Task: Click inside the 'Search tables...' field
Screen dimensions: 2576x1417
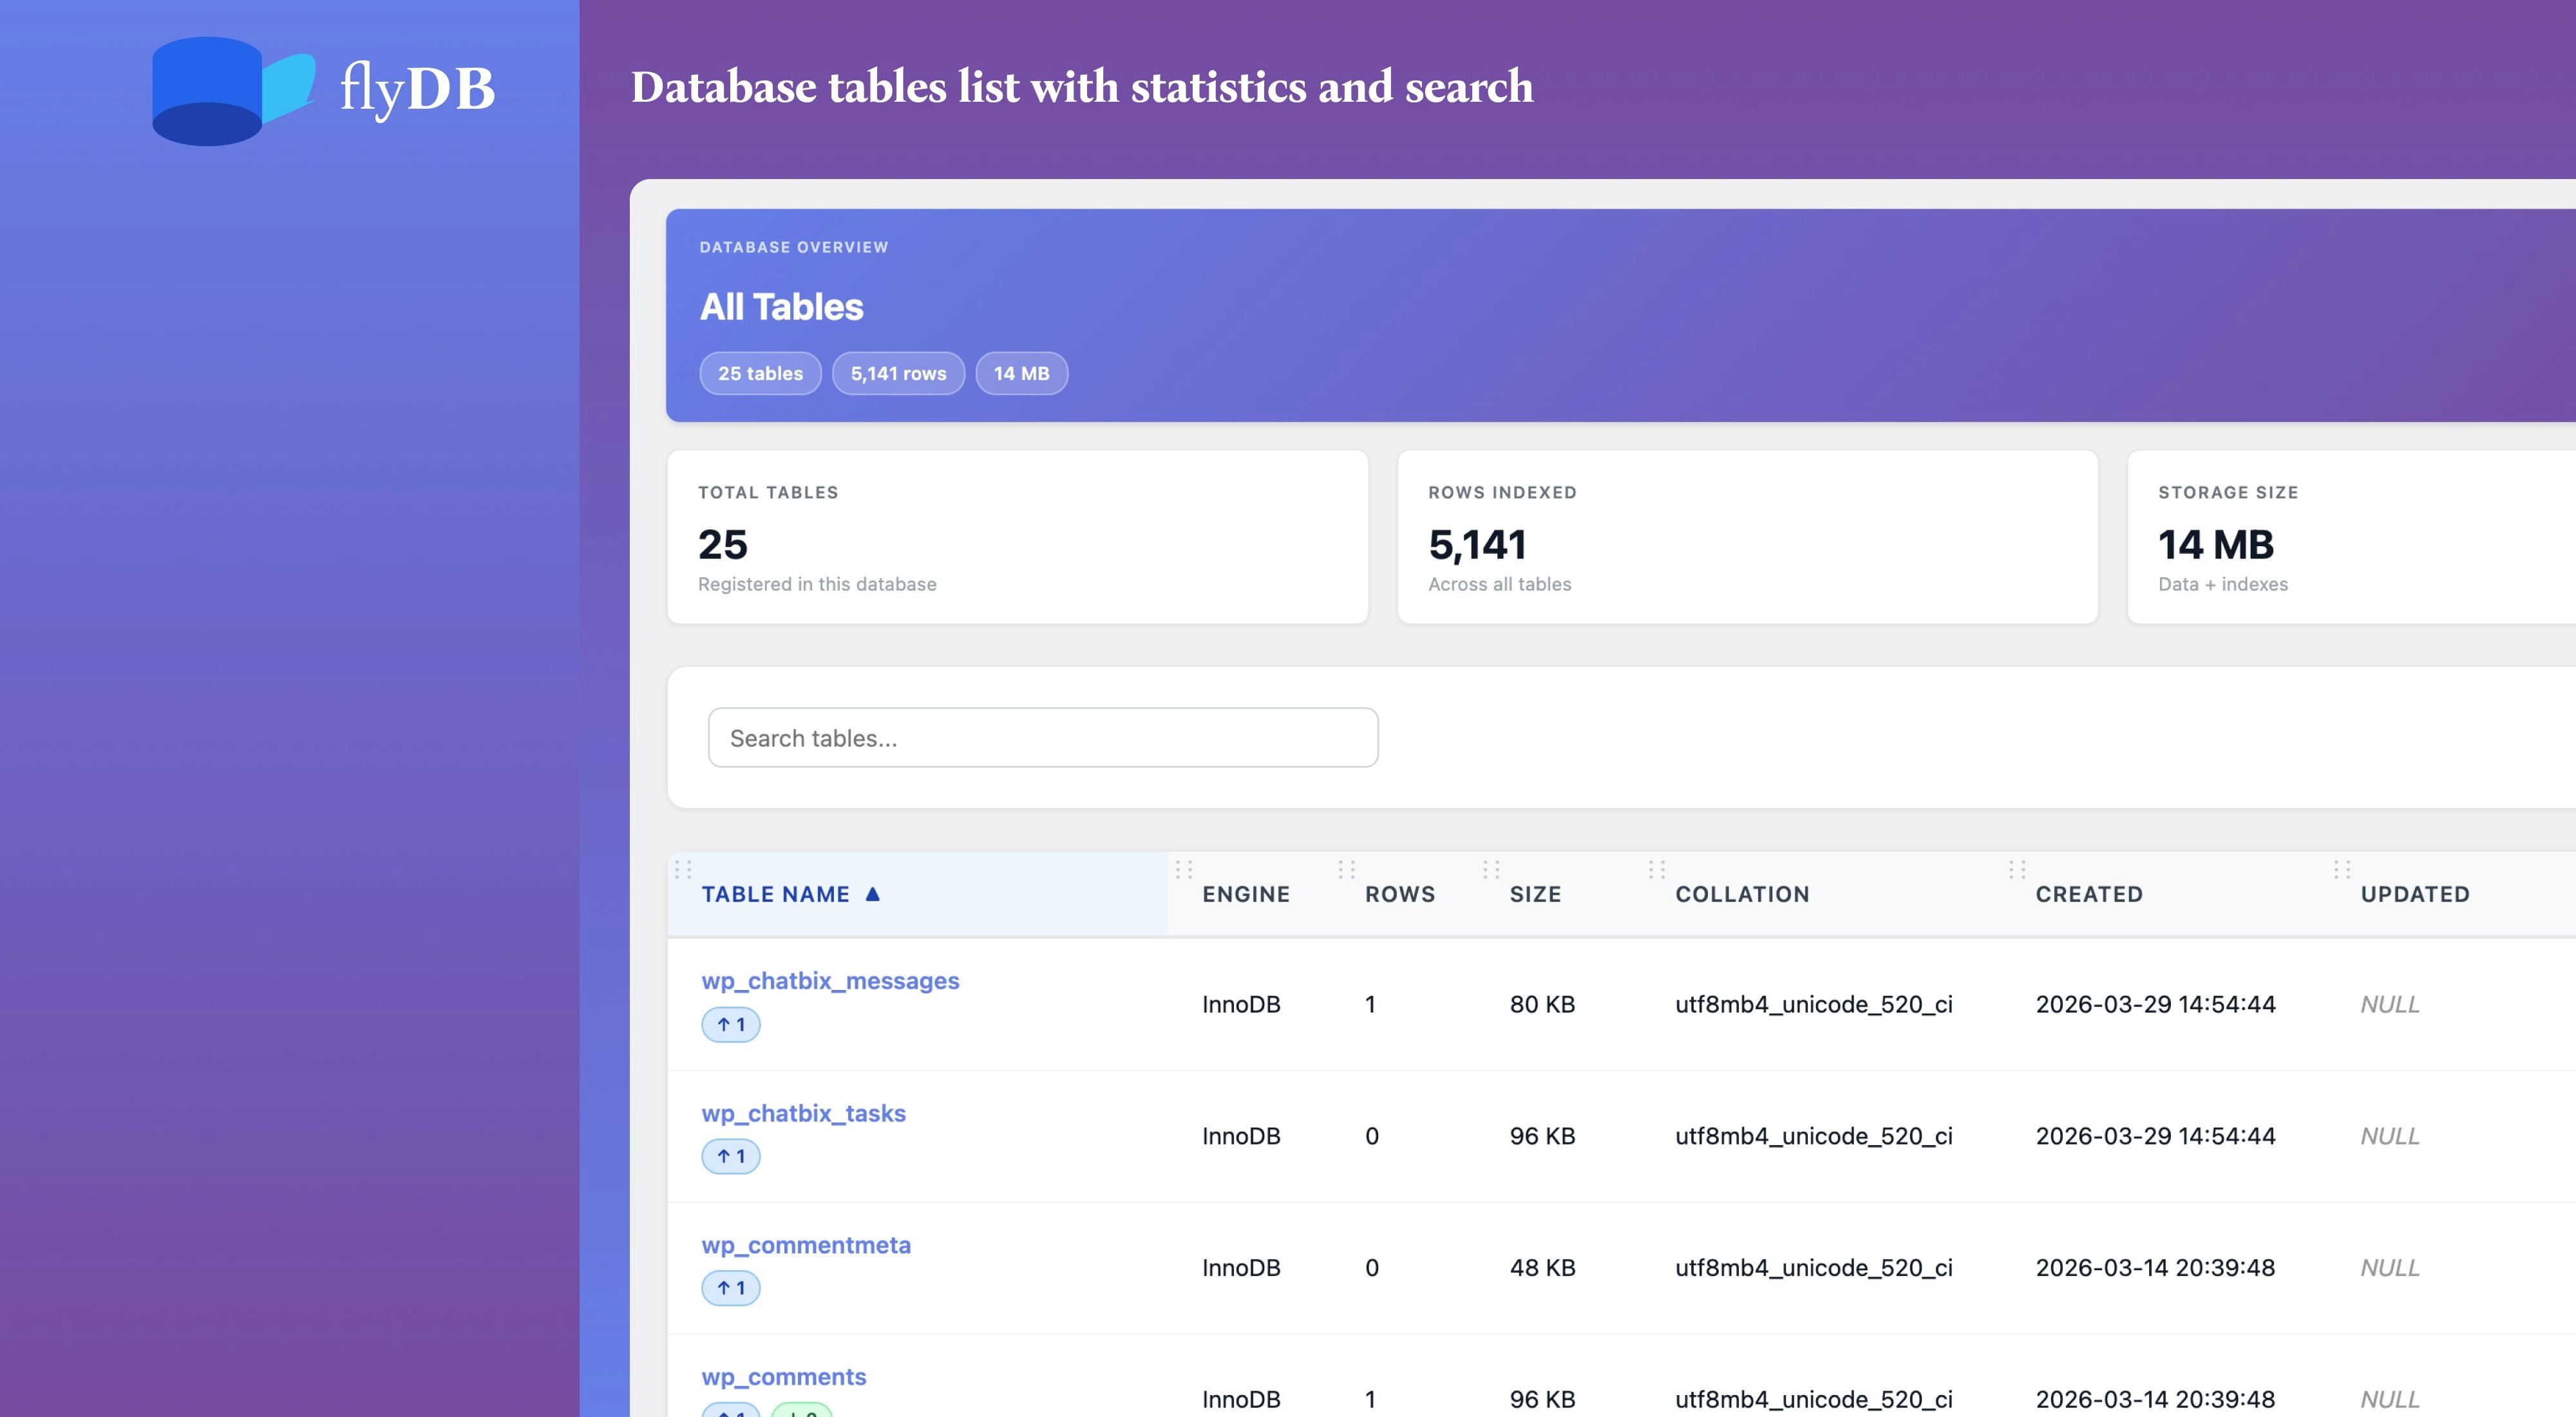Action: (x=1042, y=737)
